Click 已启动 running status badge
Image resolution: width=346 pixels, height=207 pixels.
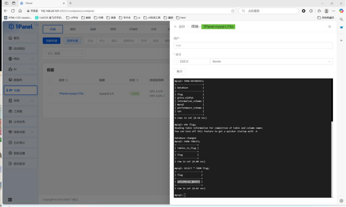point(135,94)
